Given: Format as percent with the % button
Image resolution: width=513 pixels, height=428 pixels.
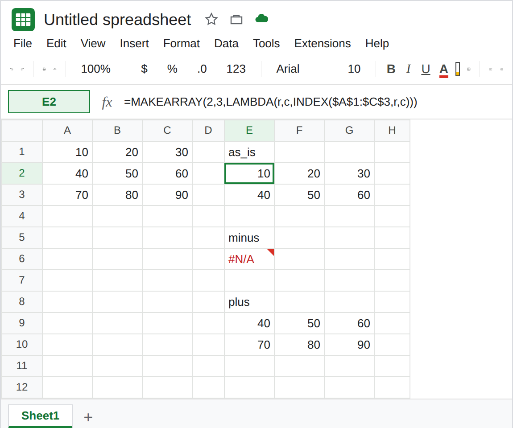Looking at the screenshot, I should point(172,69).
